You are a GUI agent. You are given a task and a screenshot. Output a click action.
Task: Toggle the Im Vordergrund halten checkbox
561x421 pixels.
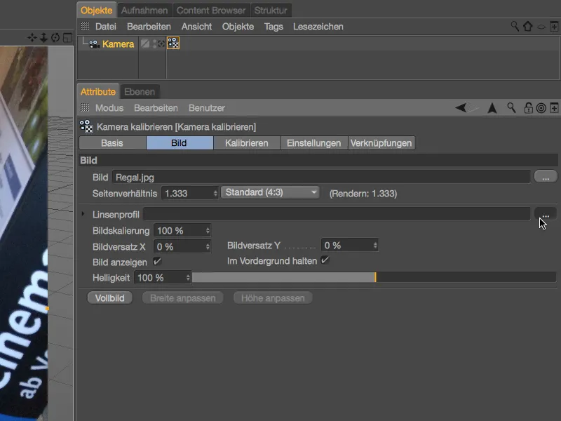click(325, 260)
